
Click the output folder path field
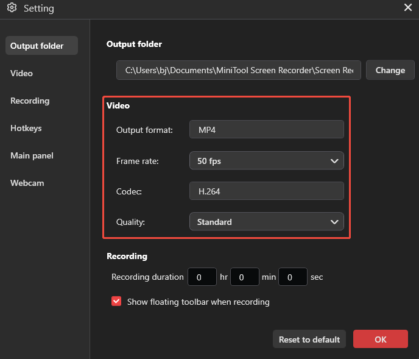point(238,70)
